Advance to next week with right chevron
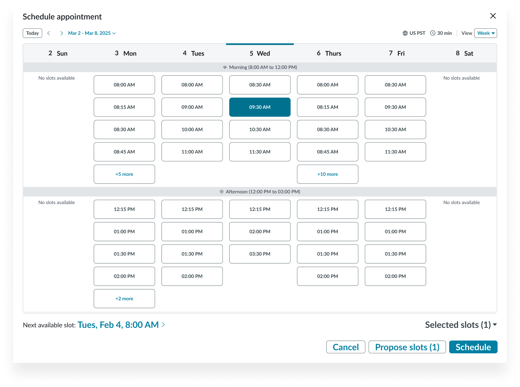The image size is (520, 387). click(62, 33)
